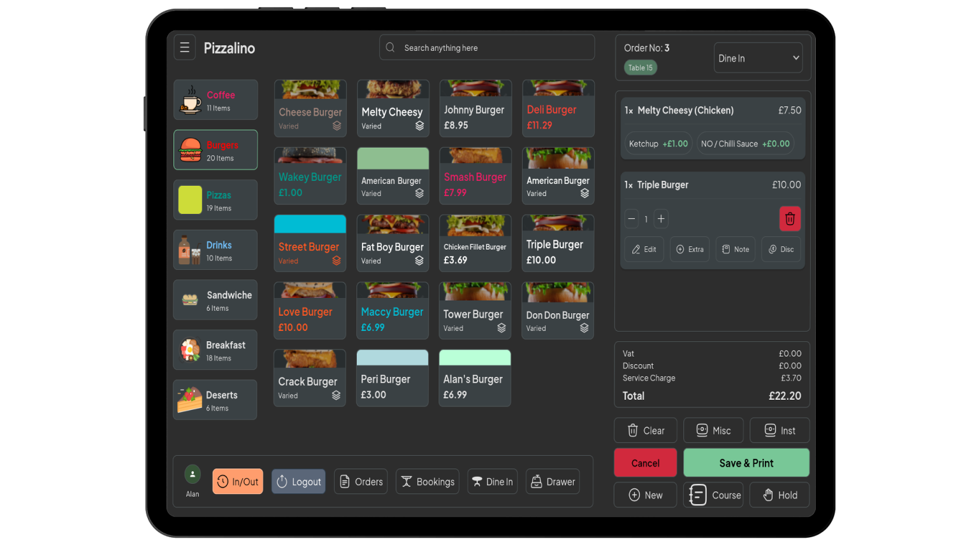The width and height of the screenshot is (979, 550).
Task: Expand variations for Wakey Burger
Action: tap(310, 175)
